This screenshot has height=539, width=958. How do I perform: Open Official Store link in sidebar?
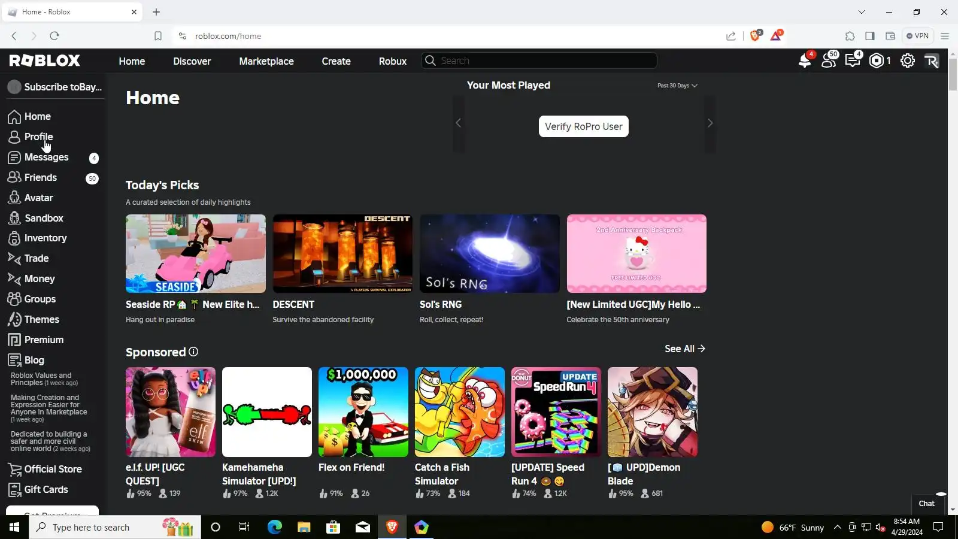[53, 470]
